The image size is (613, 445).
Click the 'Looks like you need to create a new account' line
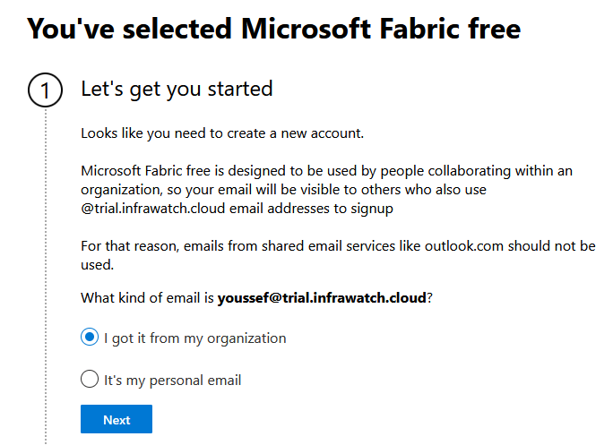point(222,133)
